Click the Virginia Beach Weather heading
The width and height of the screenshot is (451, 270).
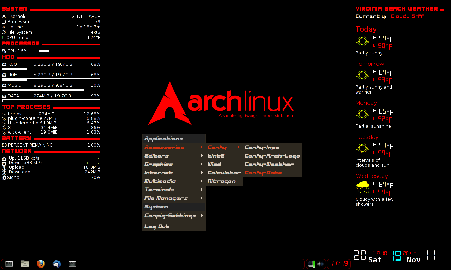click(397, 9)
